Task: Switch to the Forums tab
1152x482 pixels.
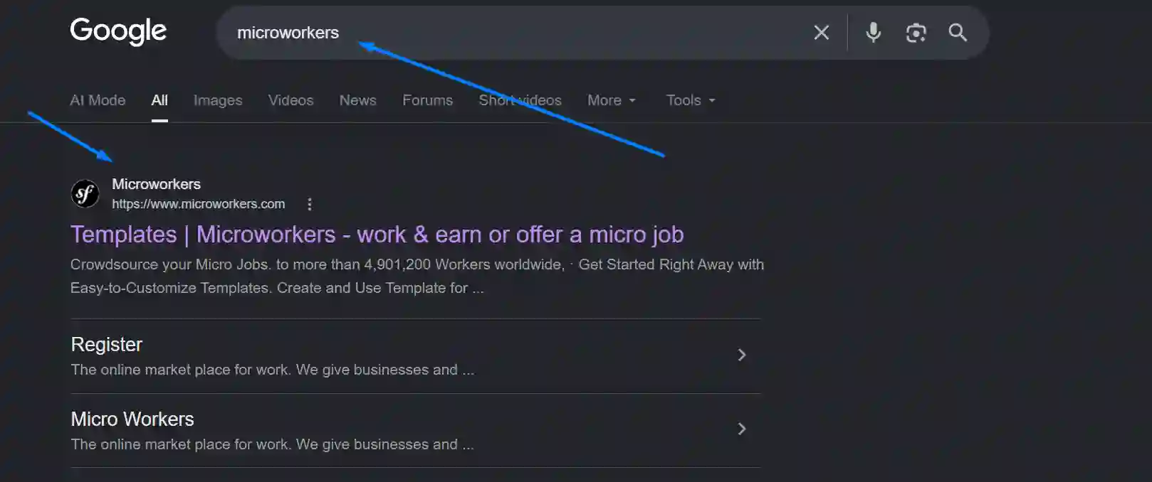Action: pos(427,100)
